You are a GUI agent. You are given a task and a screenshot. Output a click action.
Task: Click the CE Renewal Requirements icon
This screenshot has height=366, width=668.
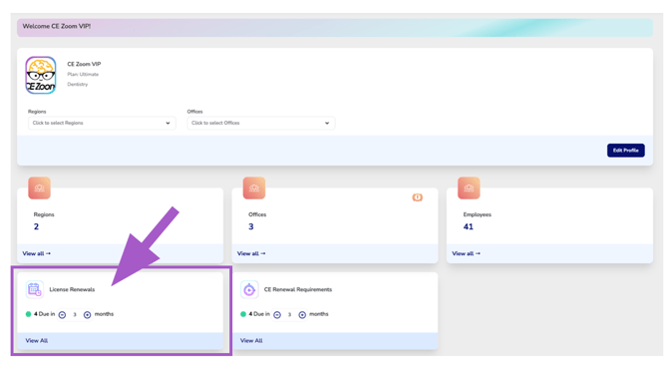tap(249, 290)
